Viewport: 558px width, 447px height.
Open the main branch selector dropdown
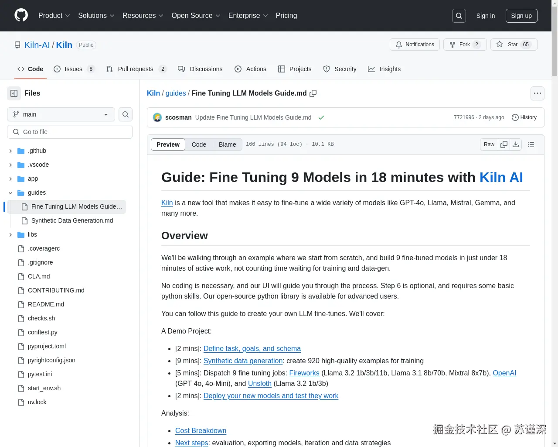(61, 114)
